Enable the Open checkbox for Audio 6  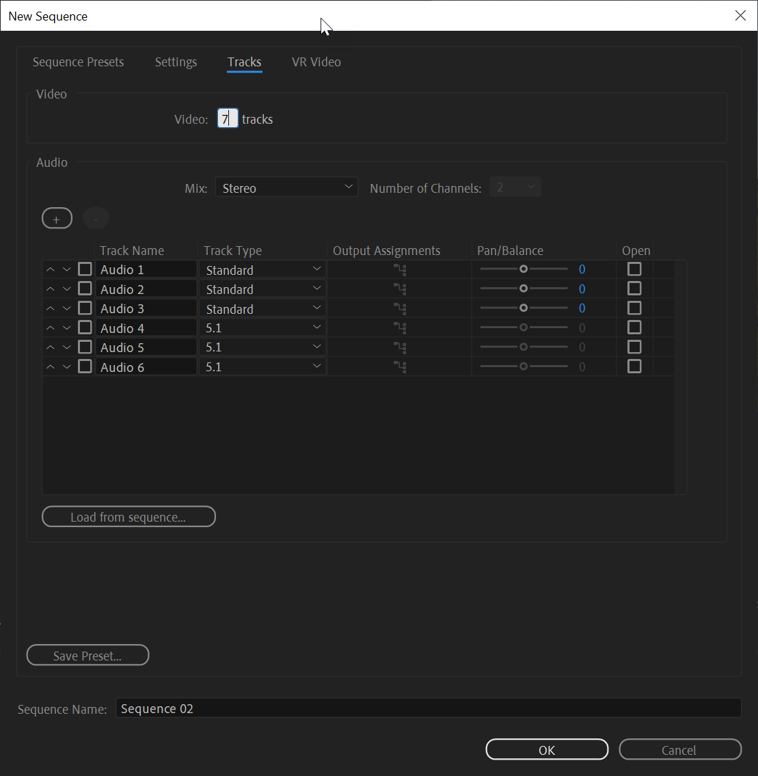[x=634, y=366]
